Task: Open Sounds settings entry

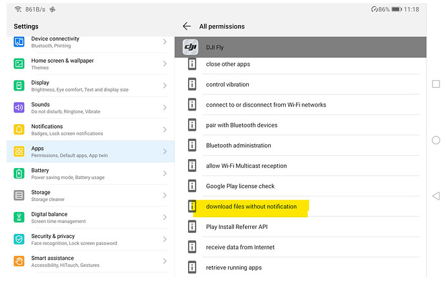Action: [x=90, y=107]
